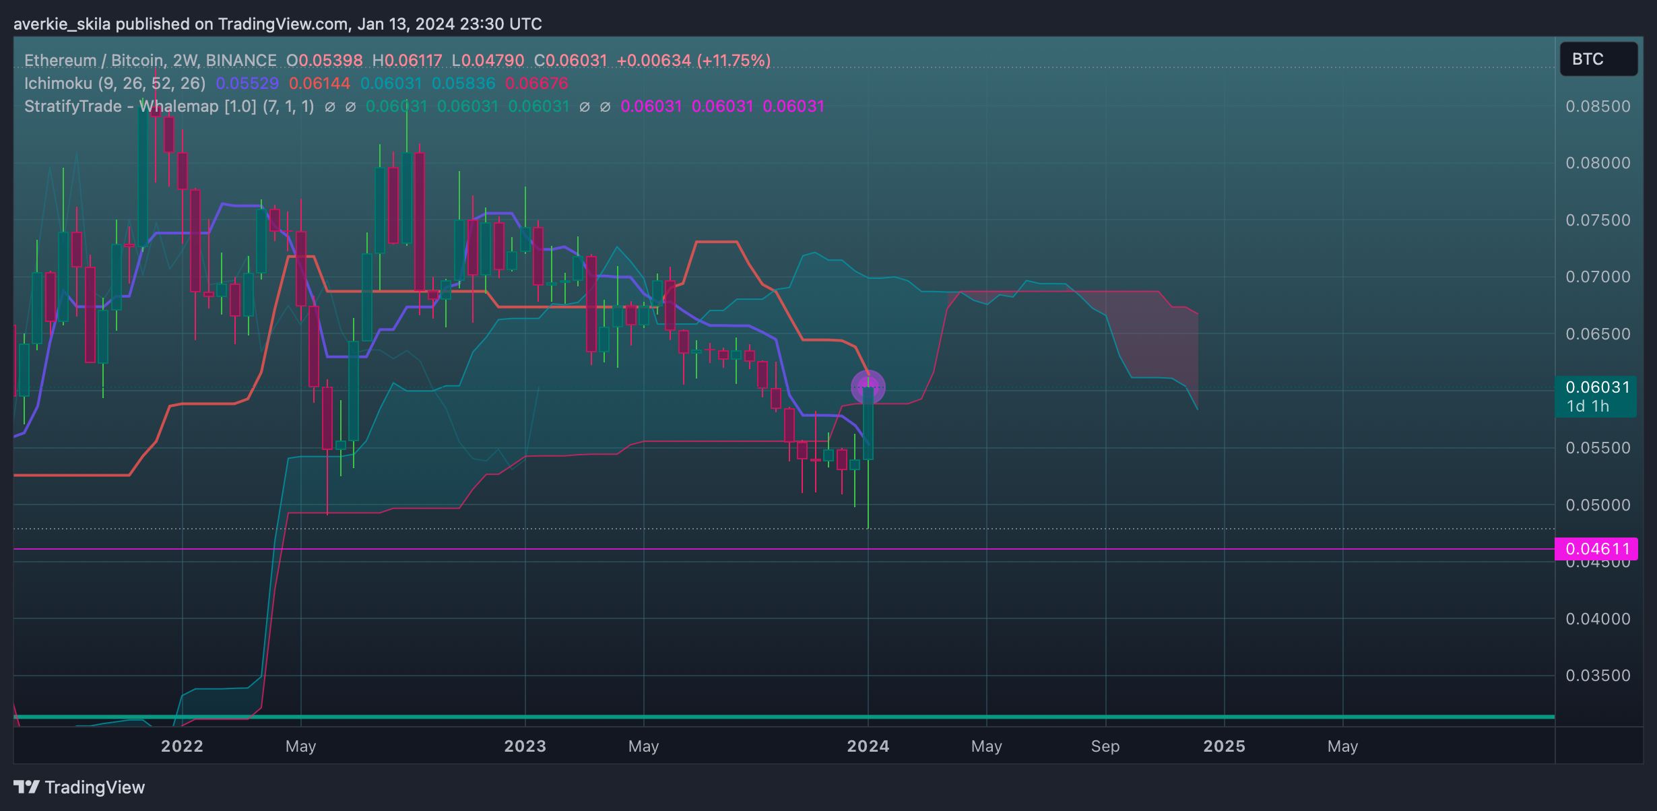
Task: Click the 0.07500 price axis label
Action: click(1598, 220)
